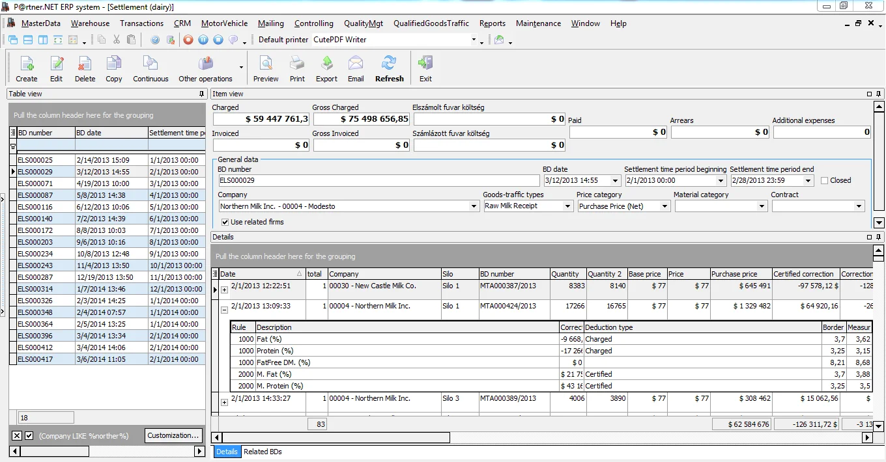Click the Customization... button
This screenshot has height=462, width=886.
click(173, 436)
